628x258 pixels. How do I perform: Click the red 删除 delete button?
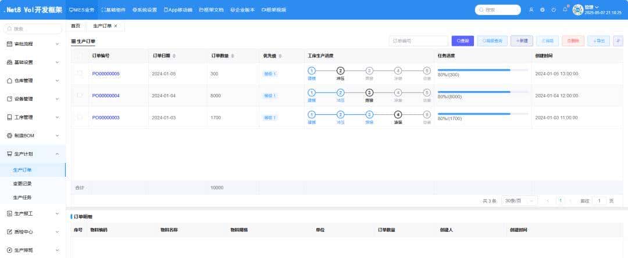(573, 41)
